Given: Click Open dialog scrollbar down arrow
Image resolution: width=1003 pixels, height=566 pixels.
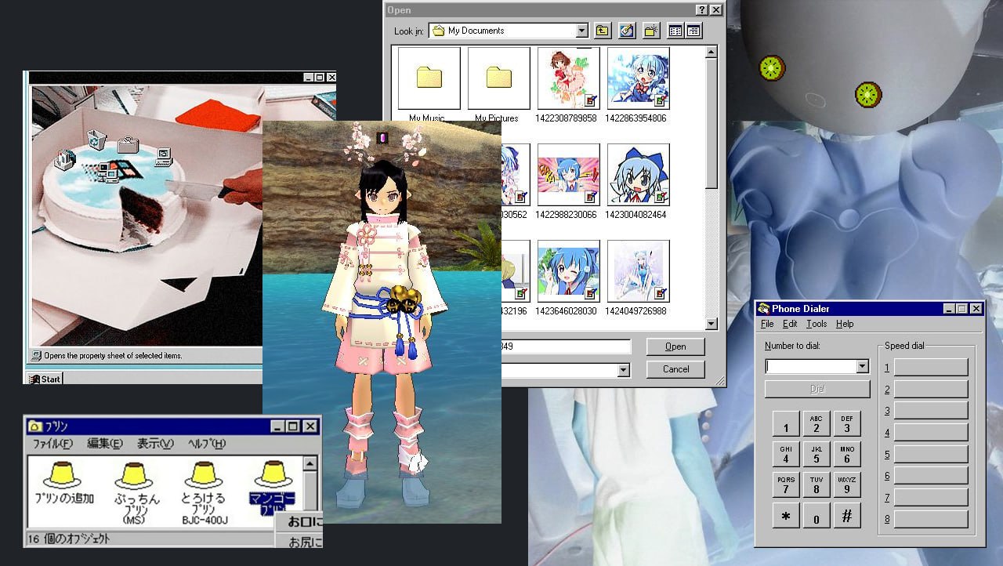Looking at the screenshot, I should click(711, 324).
